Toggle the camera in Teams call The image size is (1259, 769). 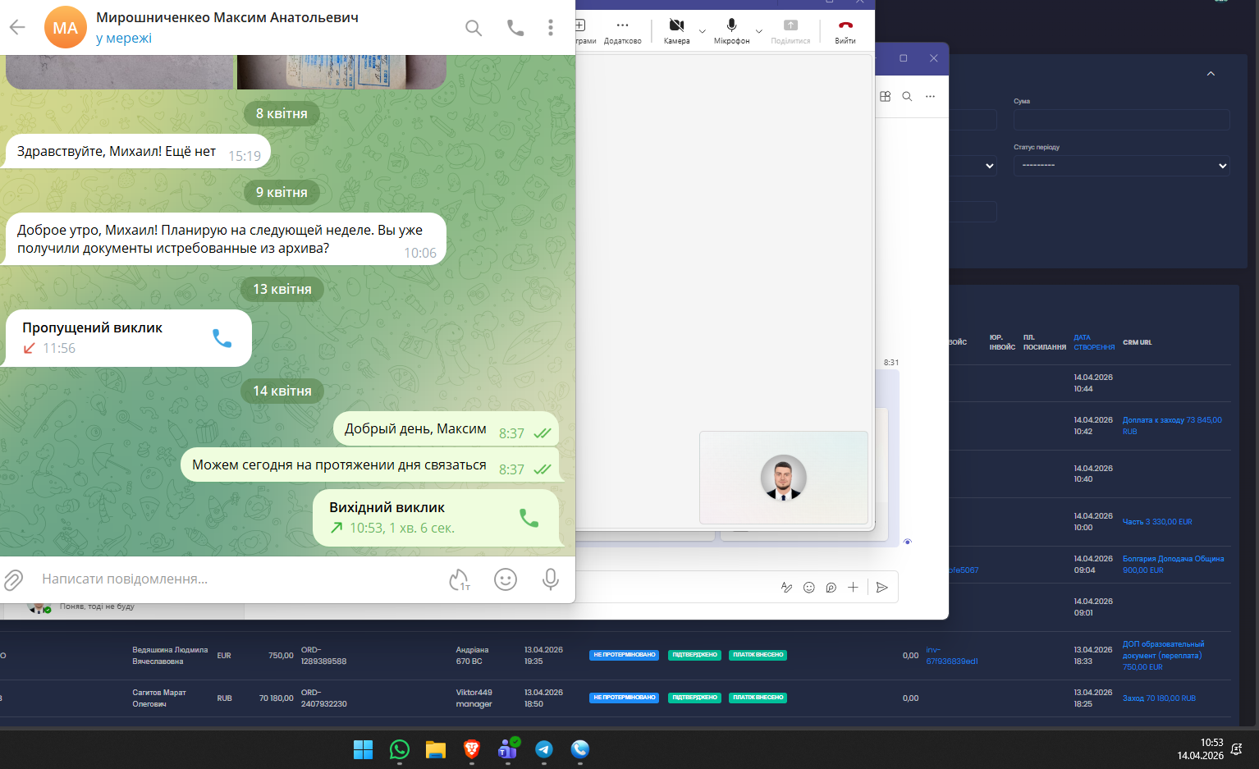676,30
